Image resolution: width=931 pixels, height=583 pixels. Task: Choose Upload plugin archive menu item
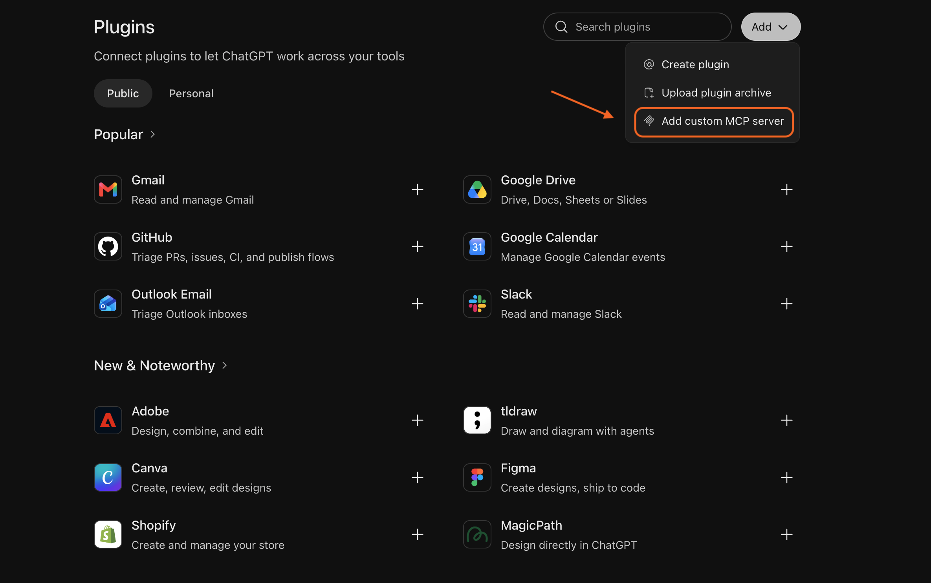(713, 93)
